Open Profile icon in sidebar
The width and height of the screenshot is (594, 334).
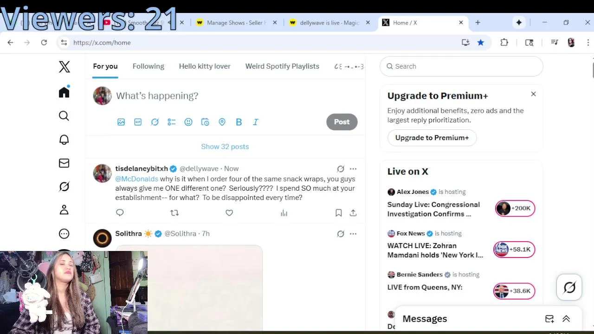click(64, 210)
